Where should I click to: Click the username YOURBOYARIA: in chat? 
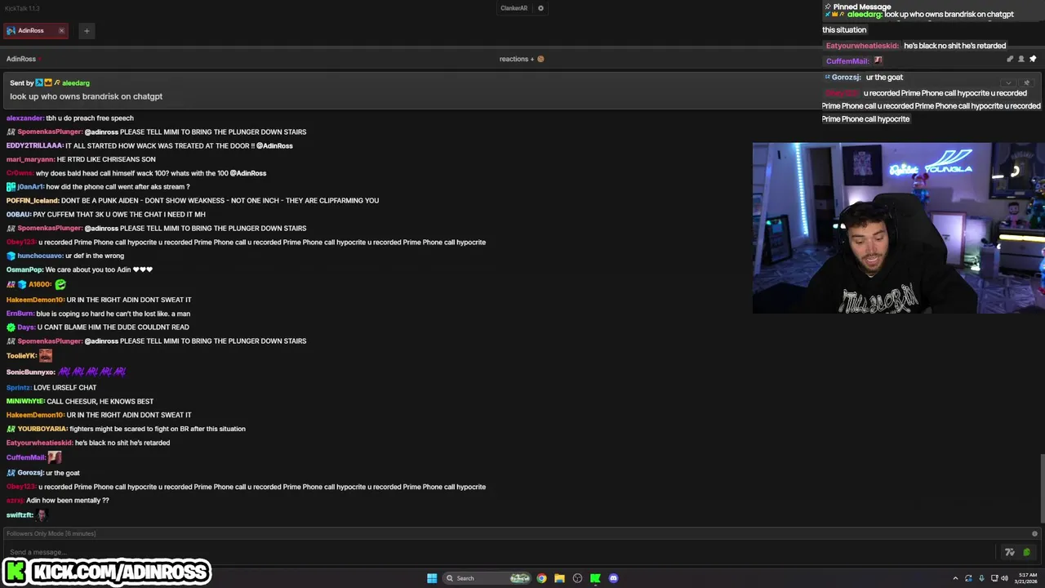42,429
